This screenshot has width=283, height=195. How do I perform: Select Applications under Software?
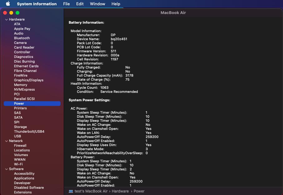(x=24, y=178)
